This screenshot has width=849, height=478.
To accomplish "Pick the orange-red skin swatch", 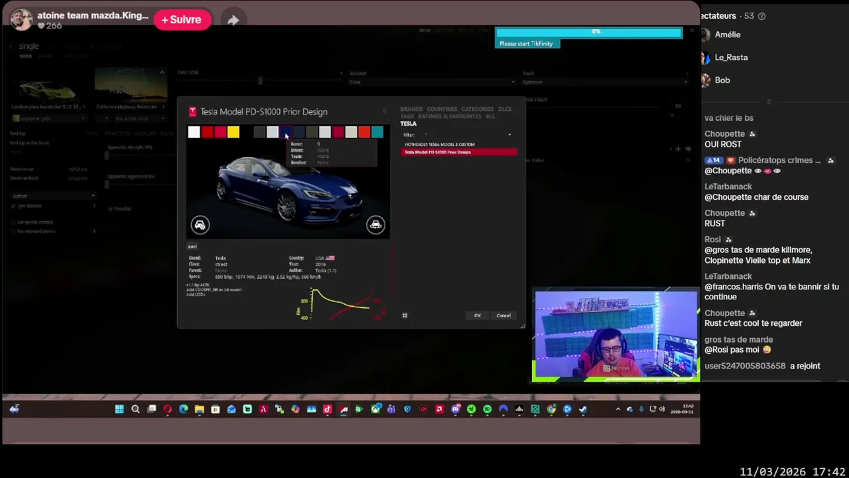I will pos(364,132).
